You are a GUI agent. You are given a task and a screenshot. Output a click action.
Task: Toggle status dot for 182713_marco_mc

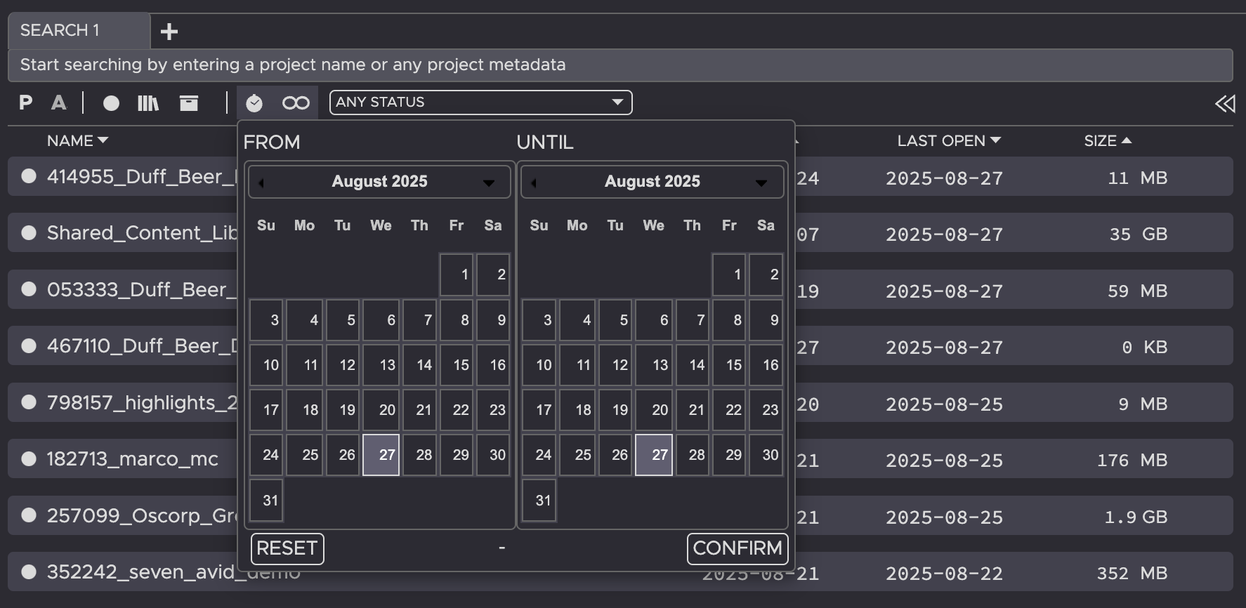tap(29, 459)
